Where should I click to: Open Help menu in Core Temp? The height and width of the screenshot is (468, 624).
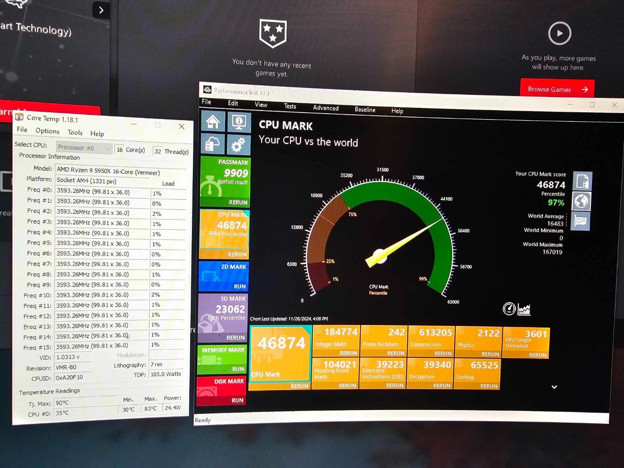pos(97,134)
